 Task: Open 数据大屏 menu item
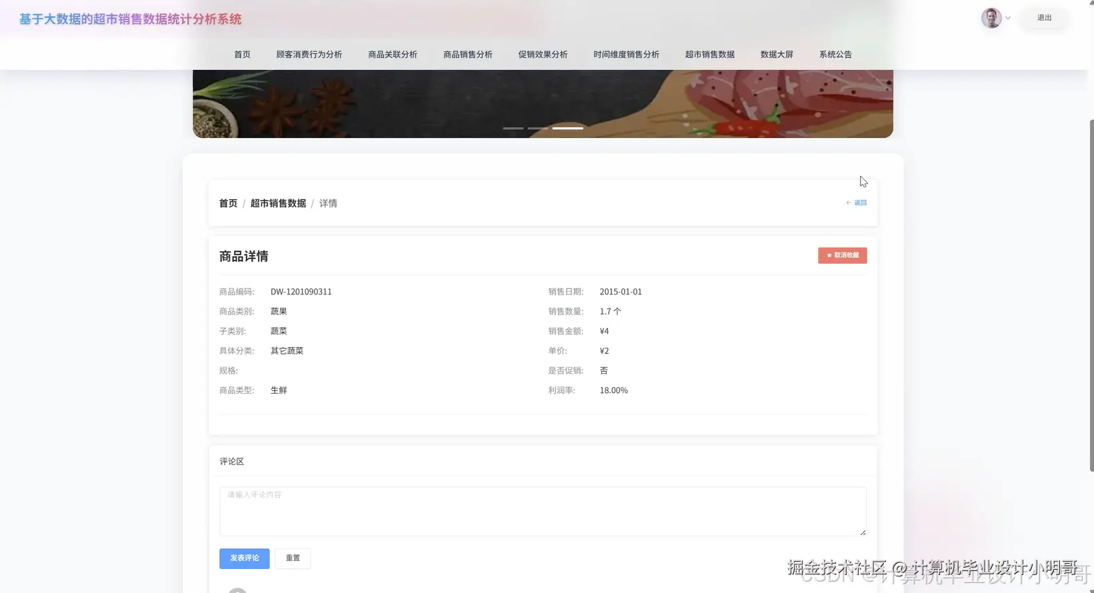(x=777, y=55)
